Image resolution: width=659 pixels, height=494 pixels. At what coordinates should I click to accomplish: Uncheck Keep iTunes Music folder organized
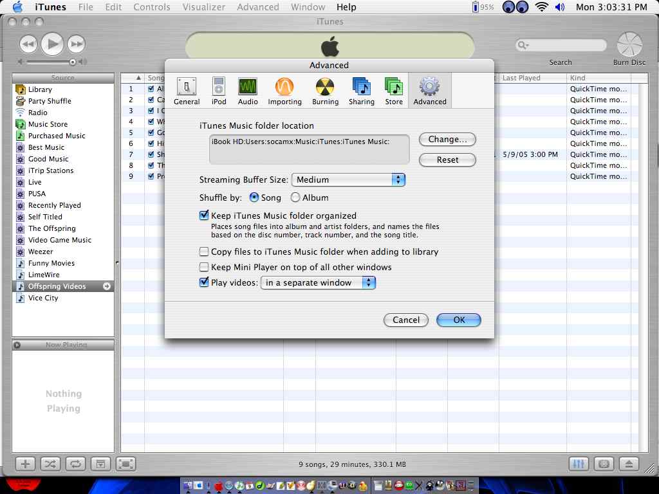pos(204,215)
